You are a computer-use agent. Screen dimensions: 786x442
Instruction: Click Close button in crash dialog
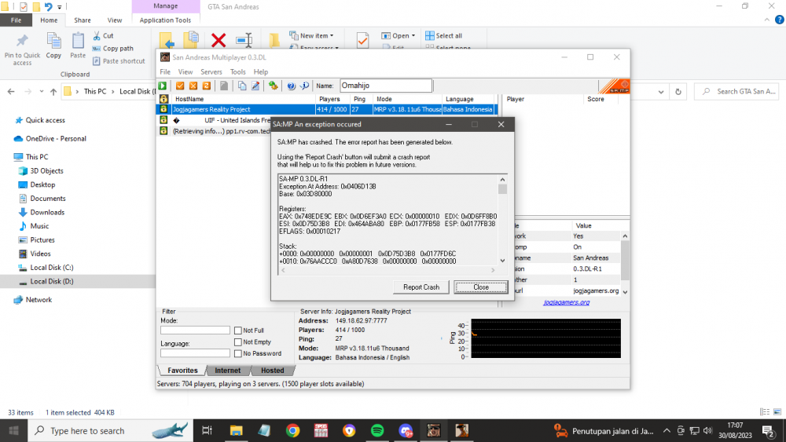(x=481, y=287)
